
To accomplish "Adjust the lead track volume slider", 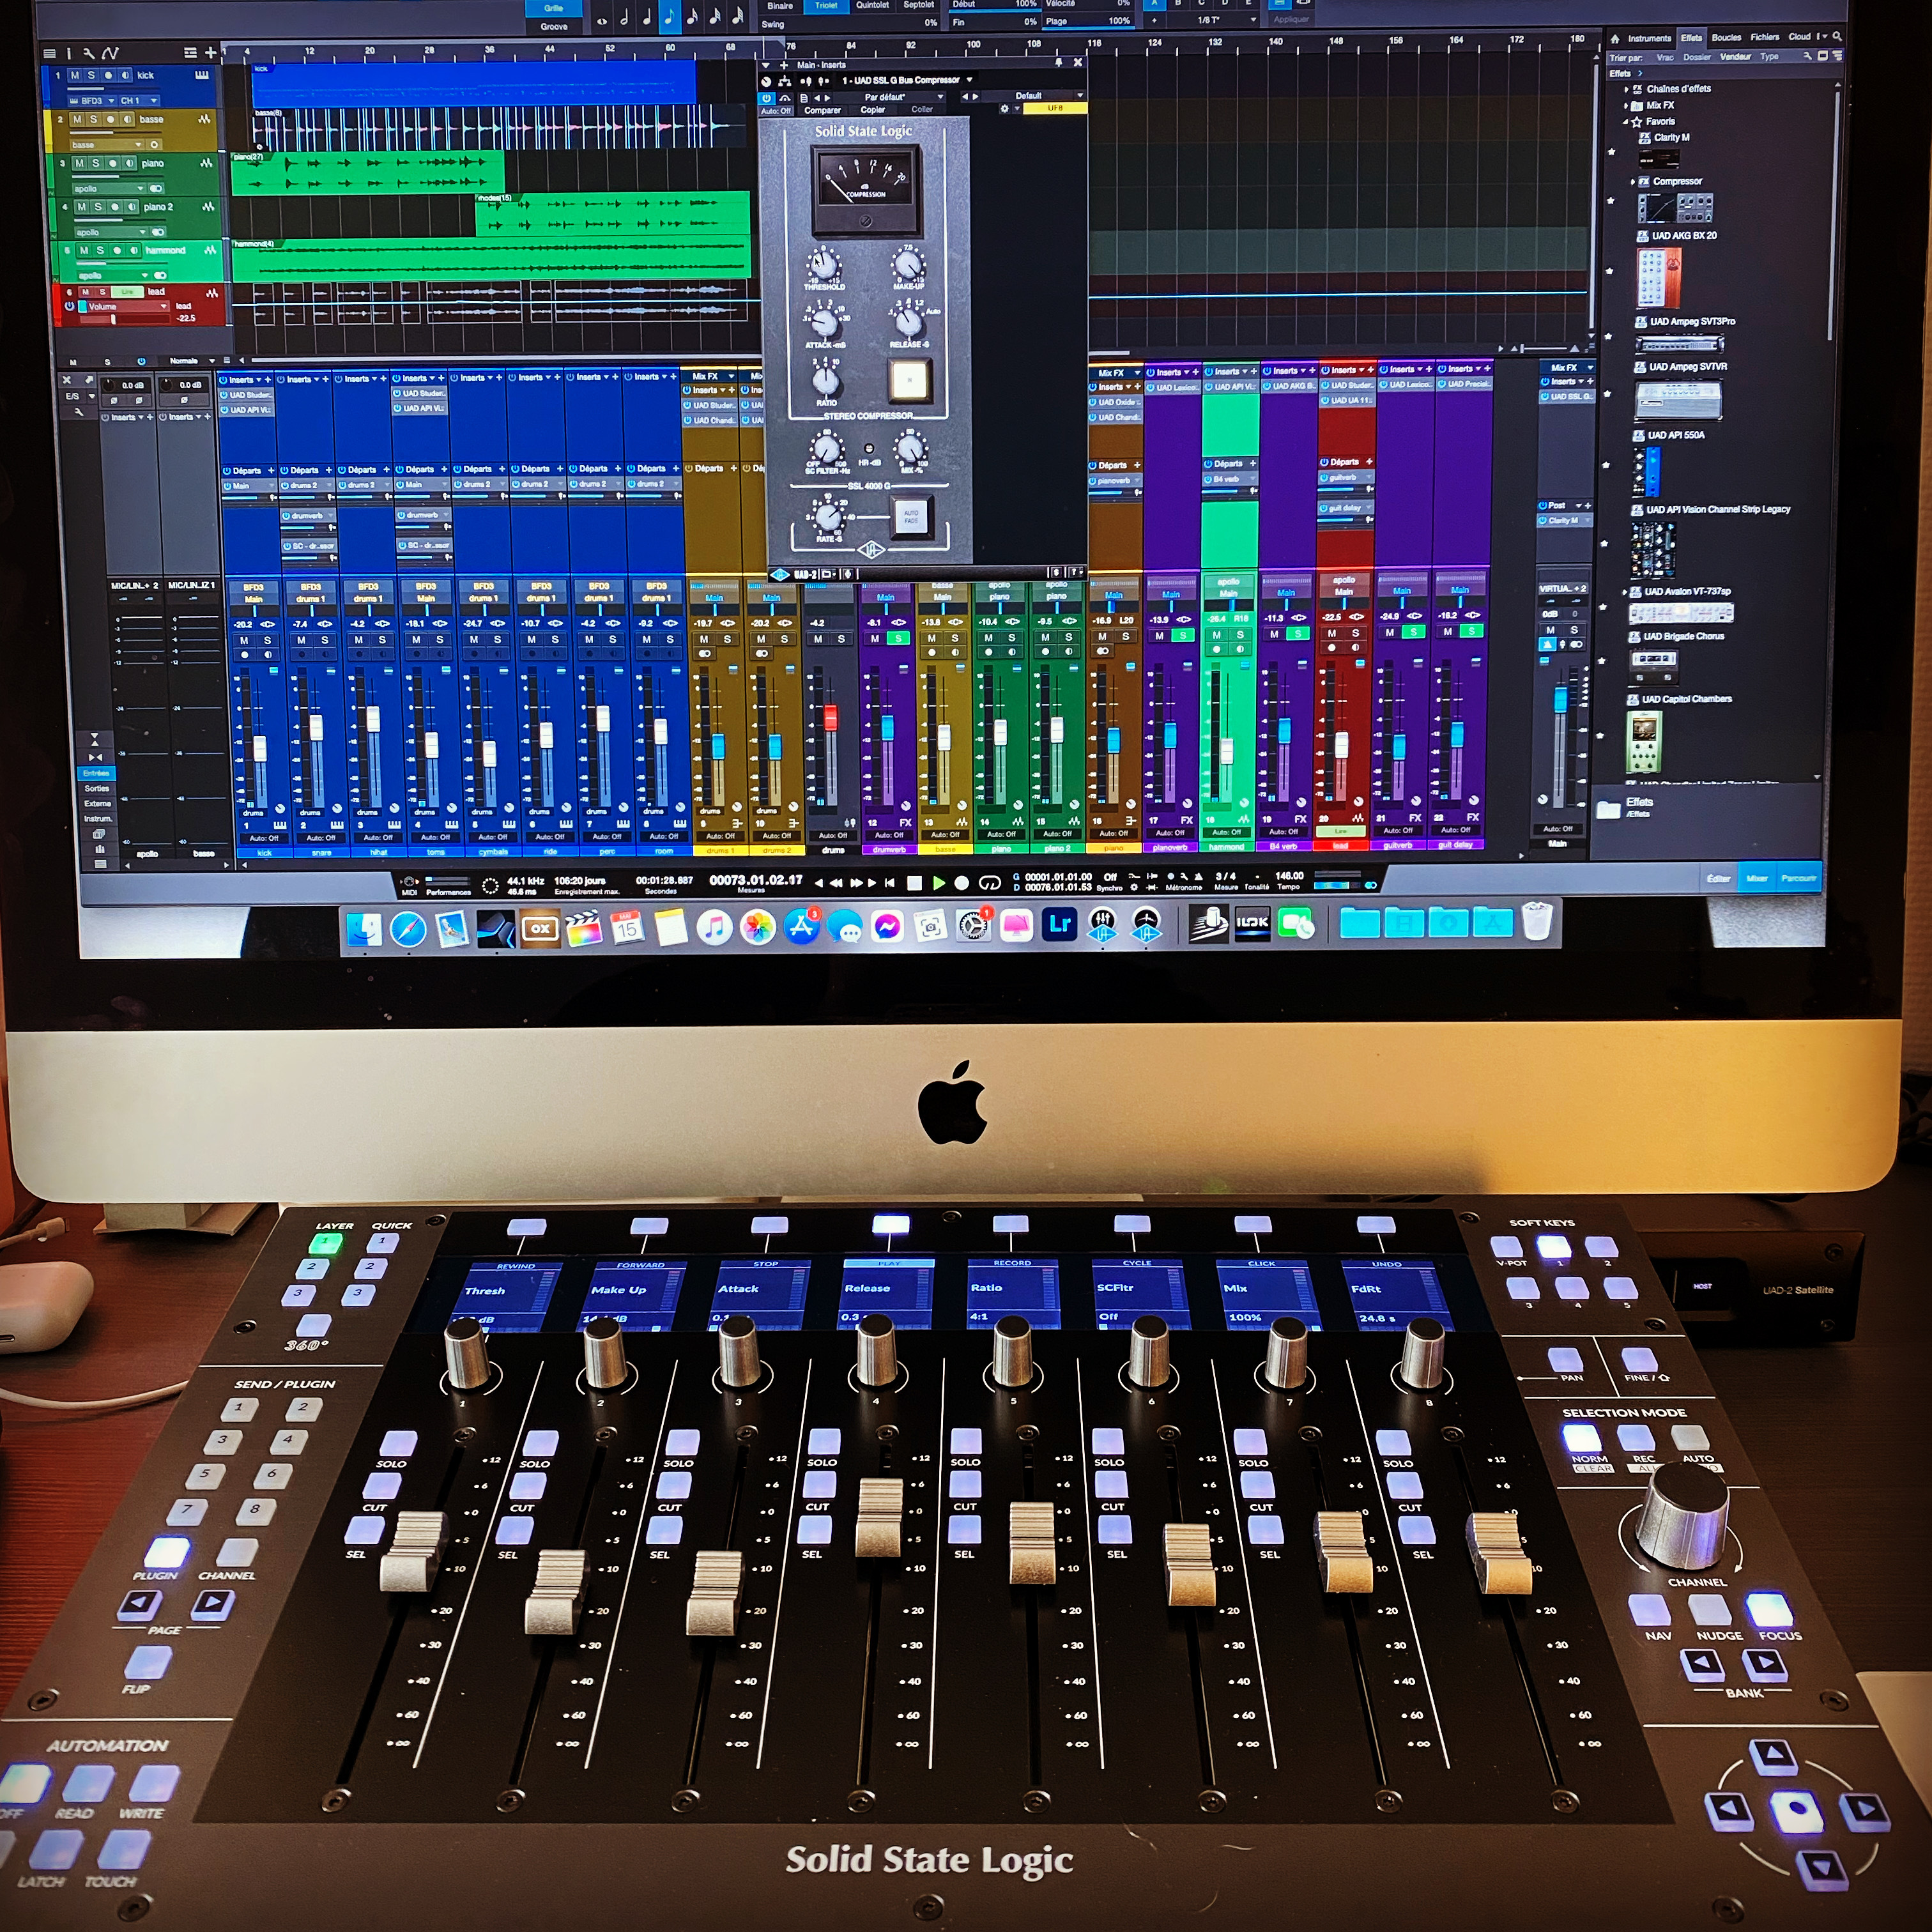I will (x=124, y=319).
